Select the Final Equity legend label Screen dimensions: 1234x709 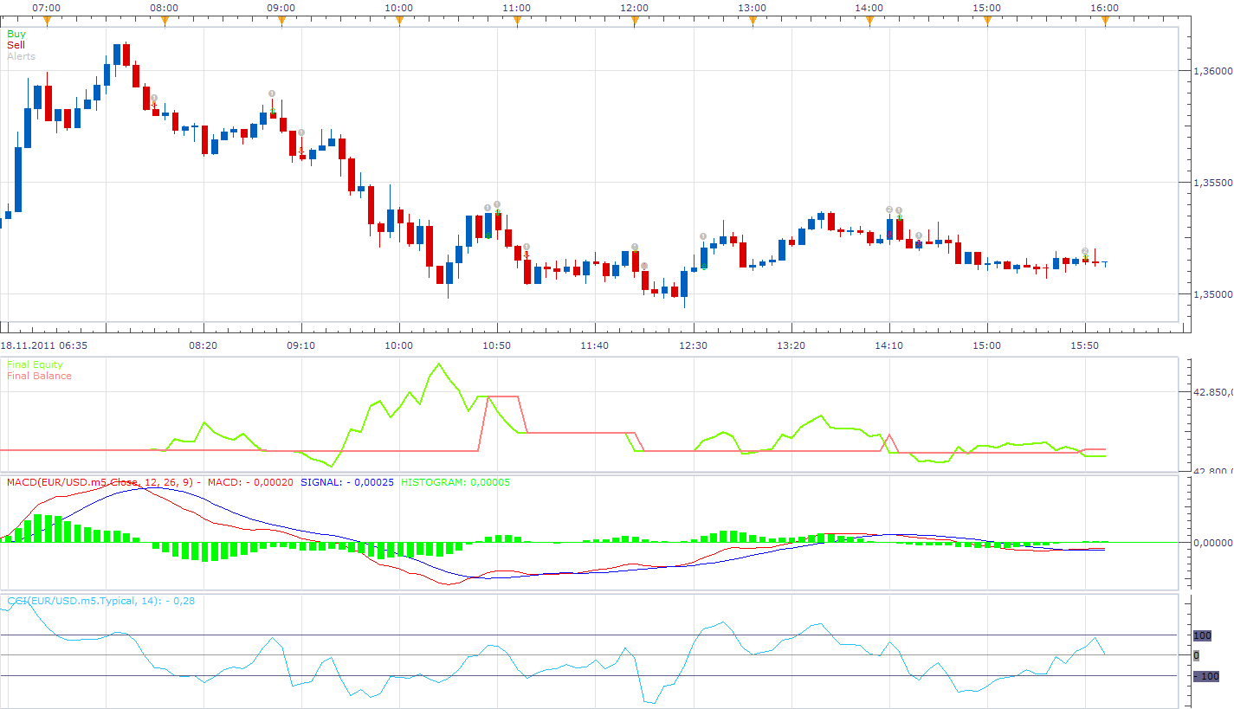(35, 364)
